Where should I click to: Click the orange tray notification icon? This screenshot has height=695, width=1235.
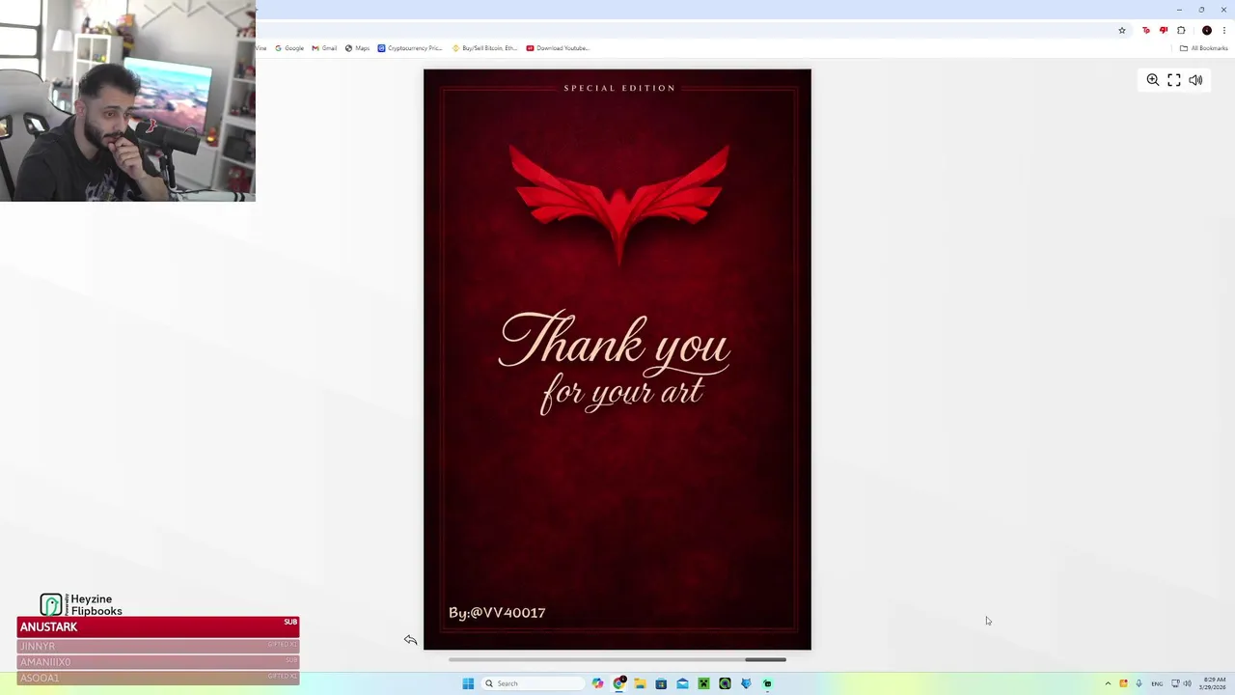pos(1123,683)
